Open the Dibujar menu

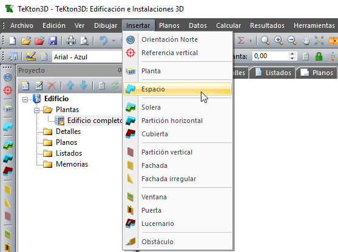(106, 25)
